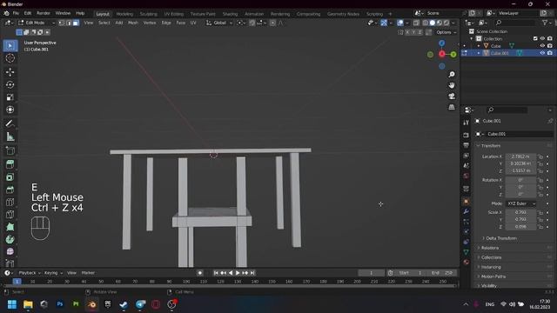This screenshot has height=313, width=557.
Task: Select the Add Cube tool
Action: [10, 150]
